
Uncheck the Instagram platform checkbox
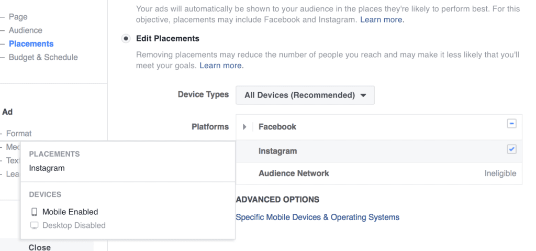[511, 149]
